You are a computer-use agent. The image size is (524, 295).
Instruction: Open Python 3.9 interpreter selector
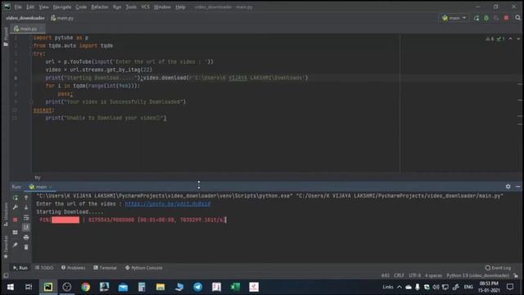click(478, 275)
